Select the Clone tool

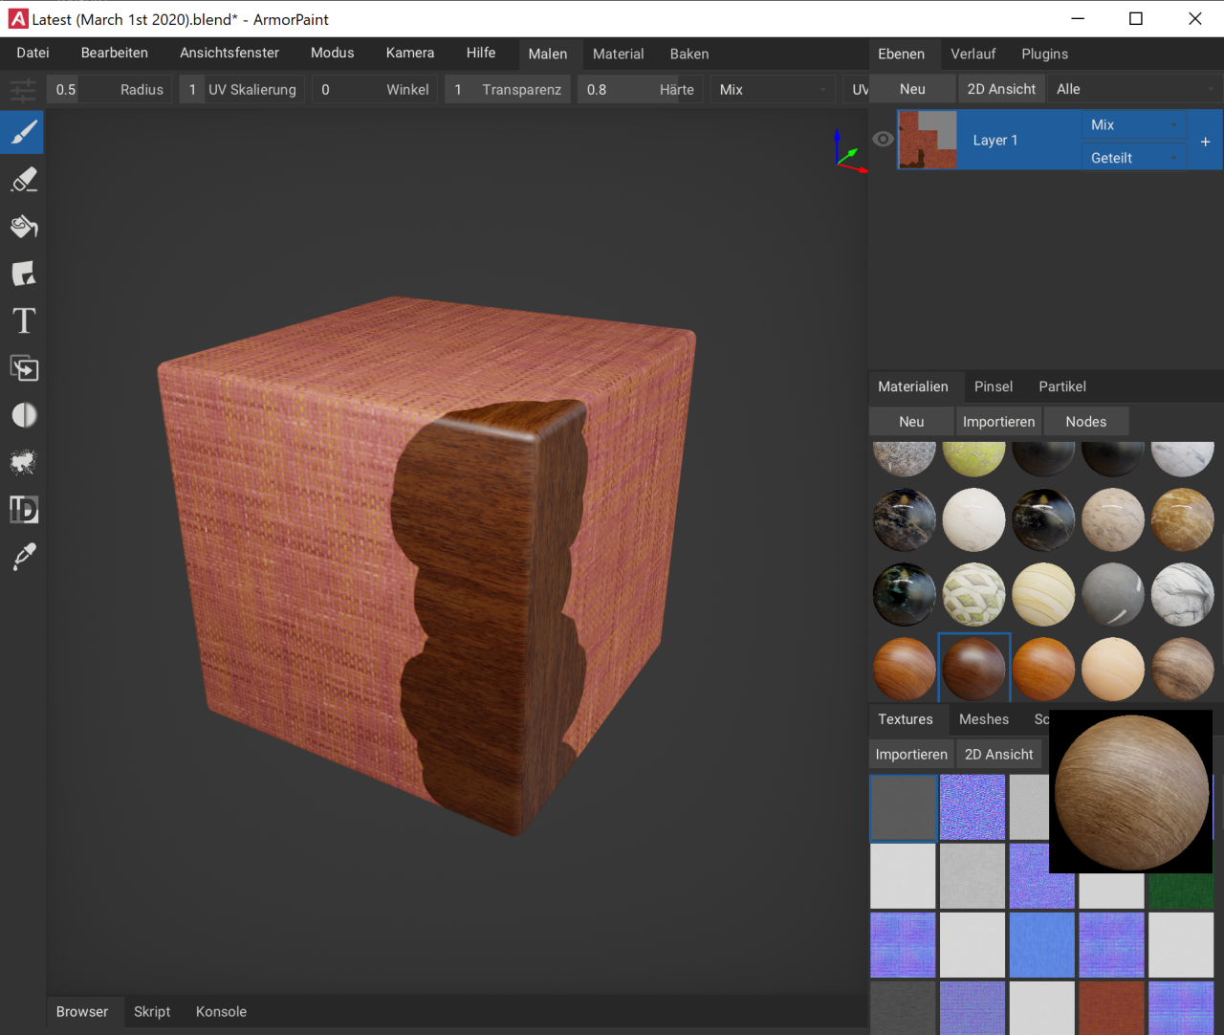coord(24,368)
